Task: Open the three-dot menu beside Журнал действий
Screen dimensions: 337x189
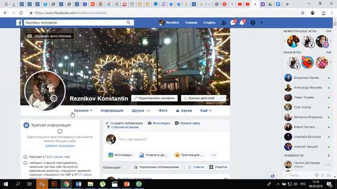Action: pyautogui.click(x=222, y=98)
